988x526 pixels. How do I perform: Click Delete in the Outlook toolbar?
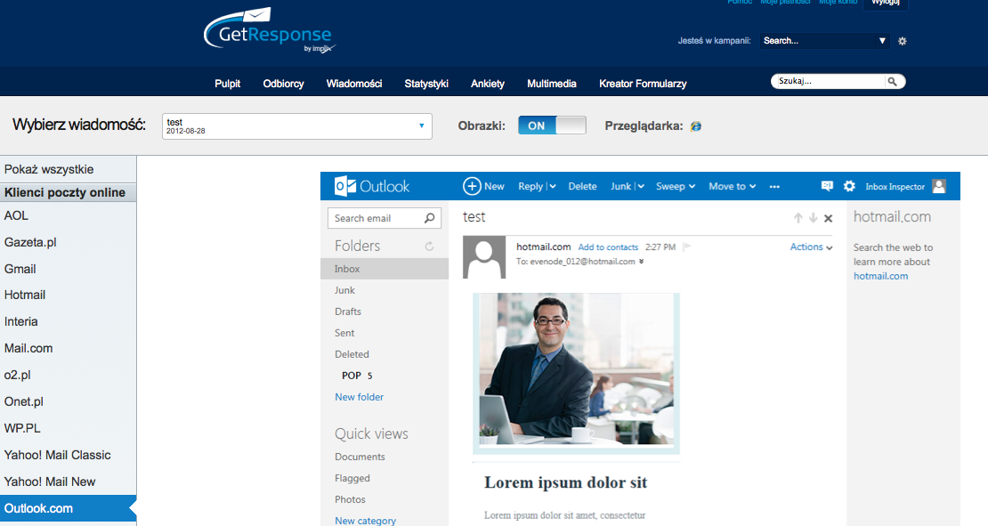582,187
